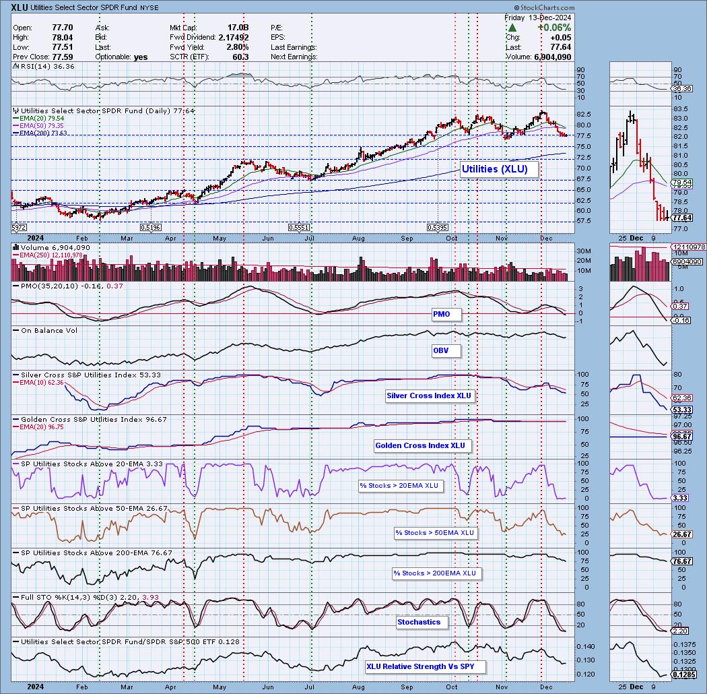Click the Volume 6,904,090 panel legend

click(x=51, y=248)
